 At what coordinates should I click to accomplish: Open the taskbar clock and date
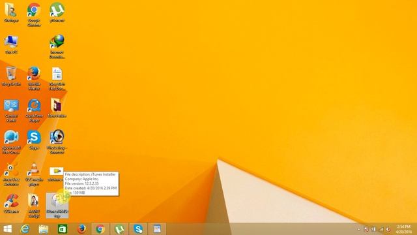[404, 229]
